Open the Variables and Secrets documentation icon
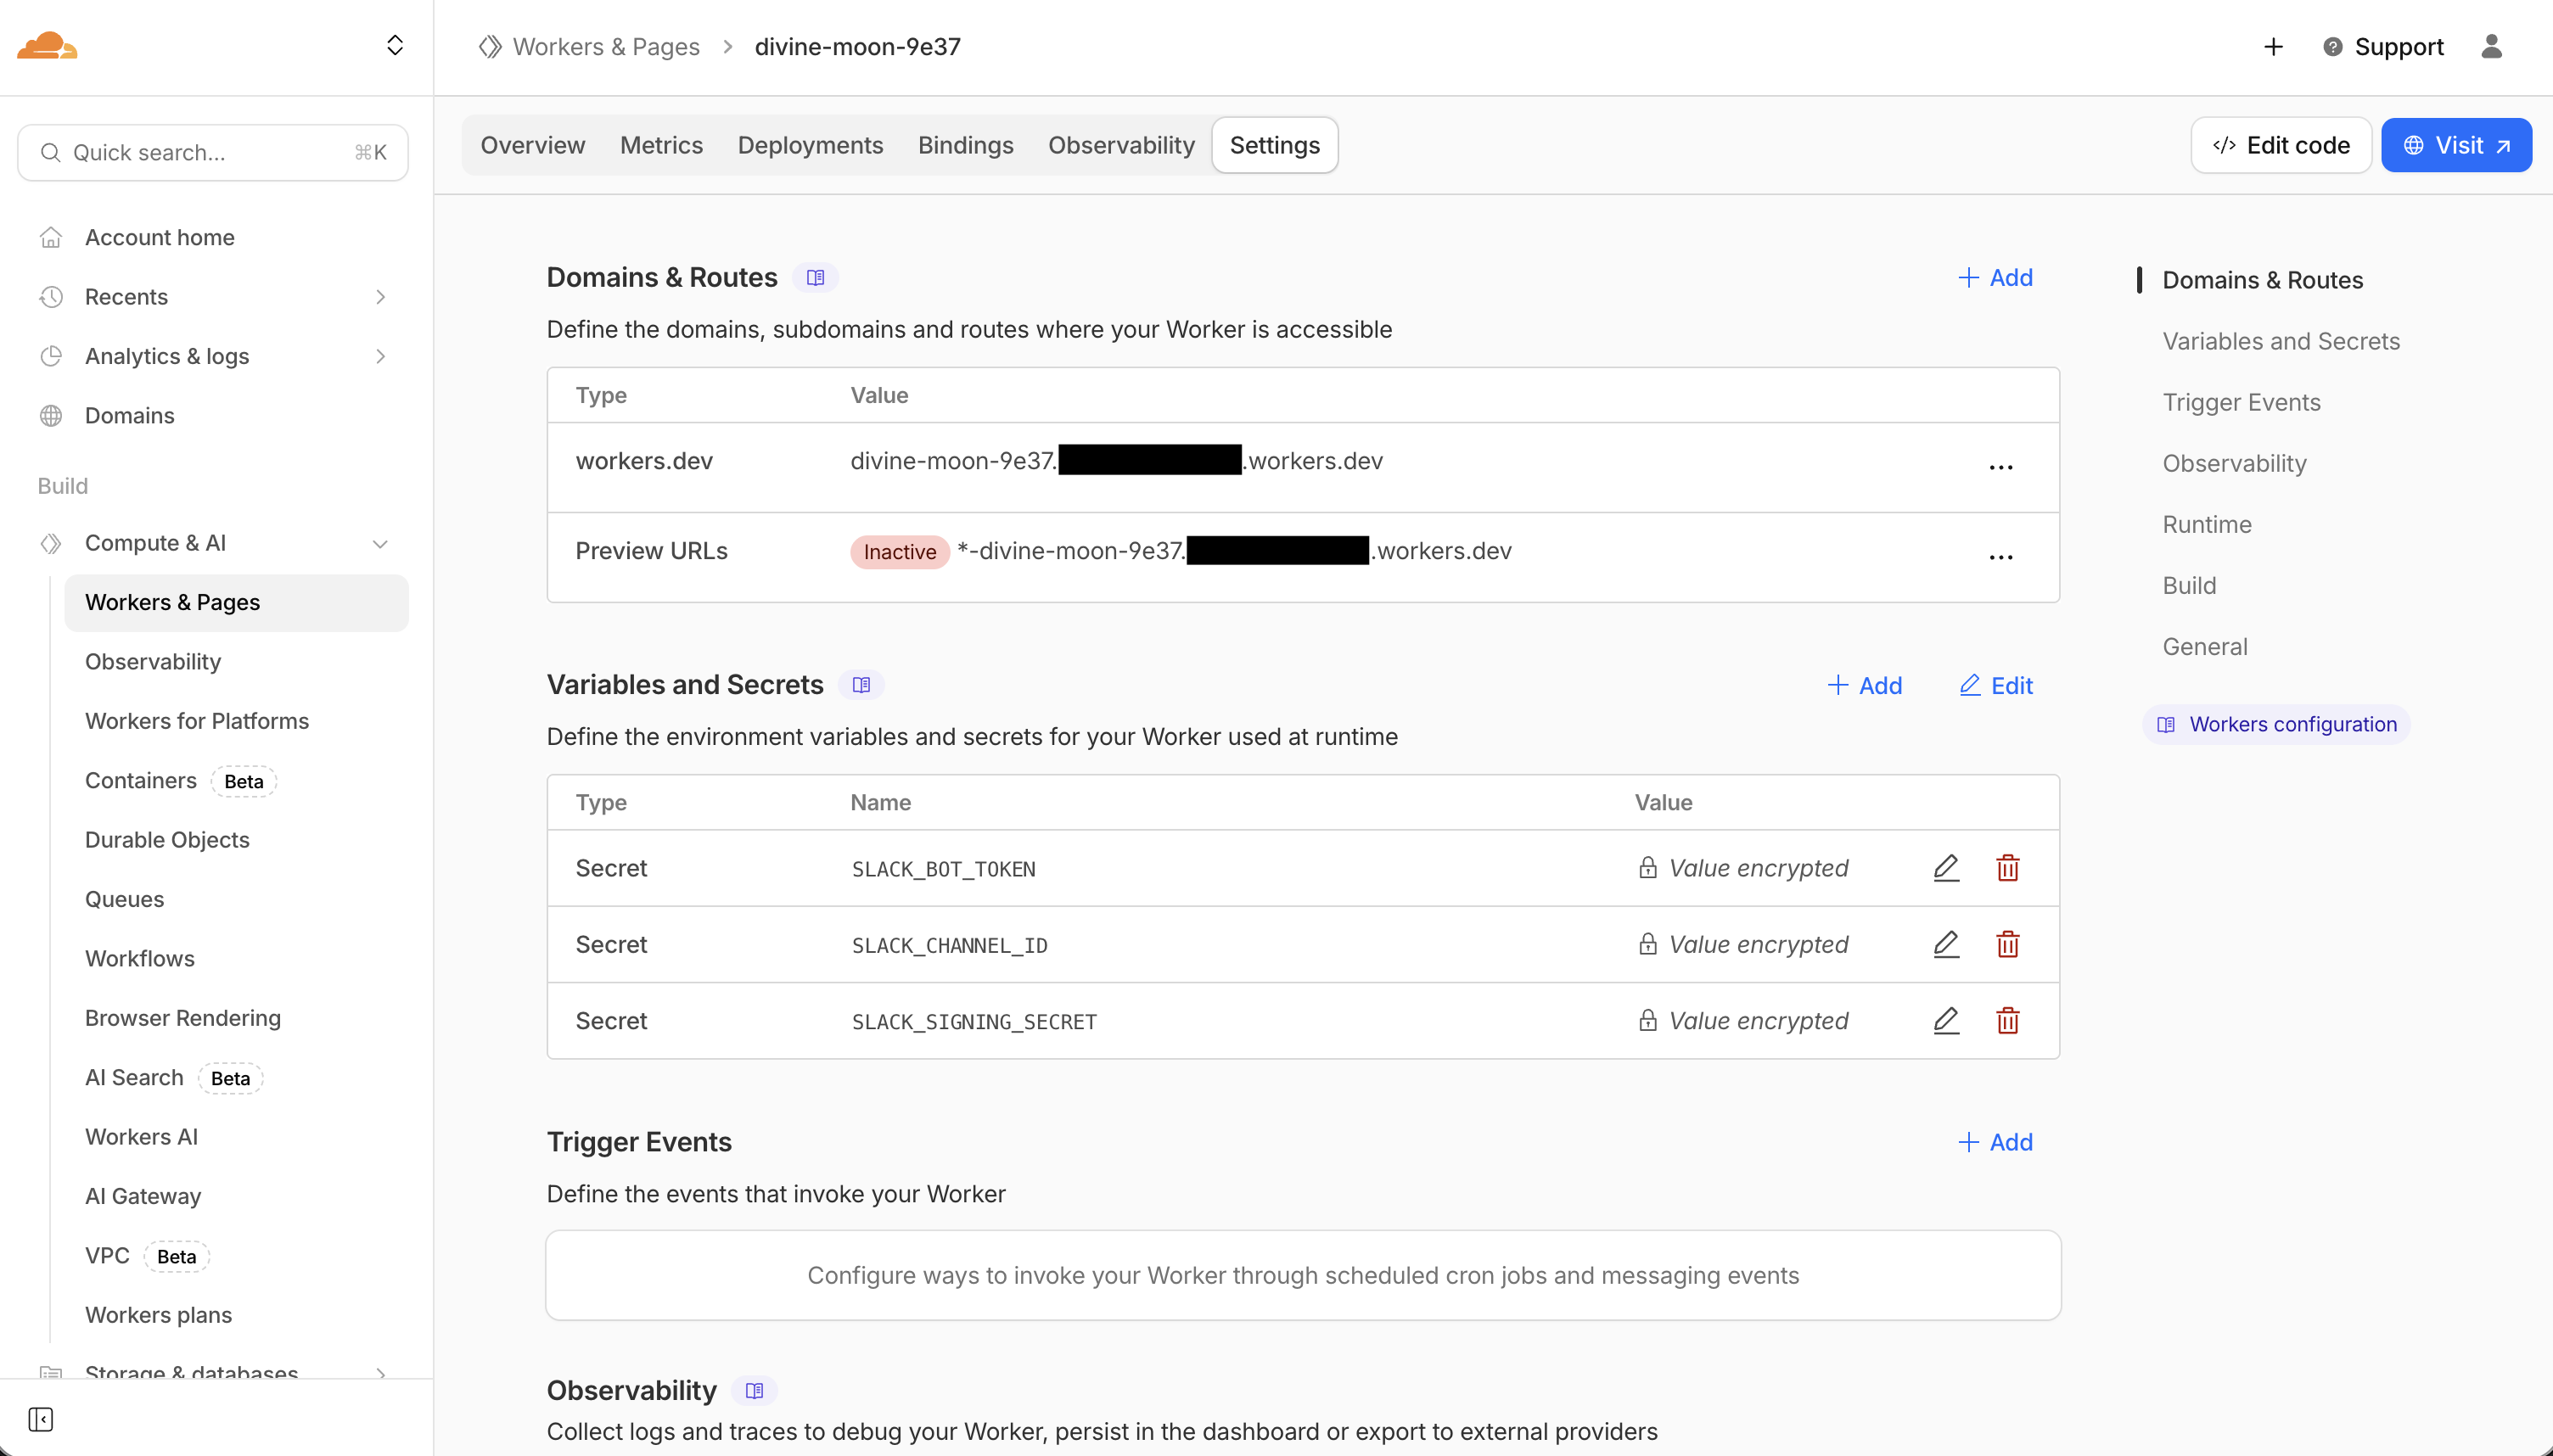 pyautogui.click(x=861, y=685)
